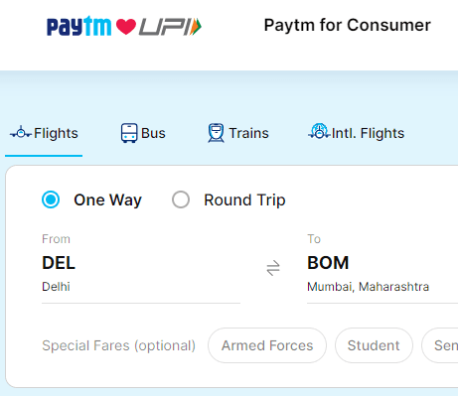
Task: Open the To city selector showing BOM
Action: pyautogui.click(x=382, y=268)
